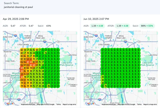This screenshot has width=160, height=108.
Task: Click Report a map error on April 29 map
Action: click(x=69, y=104)
